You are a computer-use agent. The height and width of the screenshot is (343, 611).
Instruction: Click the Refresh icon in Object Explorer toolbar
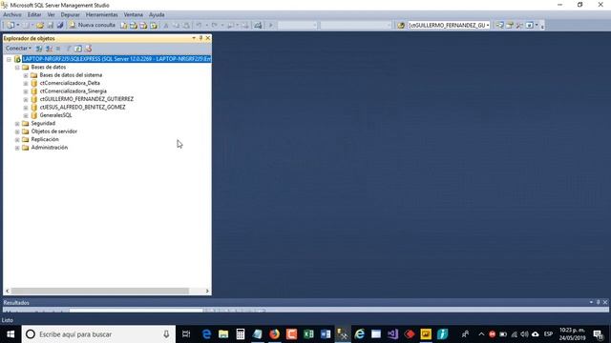tap(78, 49)
